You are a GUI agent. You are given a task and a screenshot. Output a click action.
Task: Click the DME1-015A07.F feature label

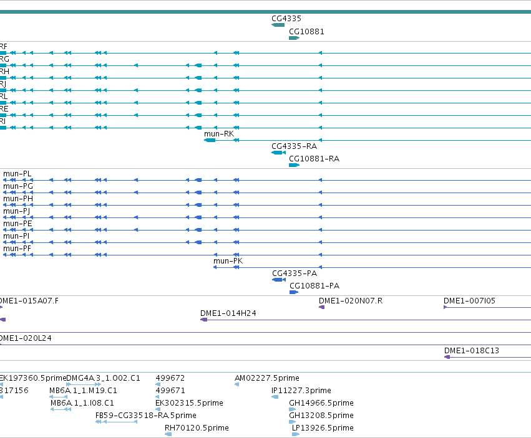(x=29, y=301)
